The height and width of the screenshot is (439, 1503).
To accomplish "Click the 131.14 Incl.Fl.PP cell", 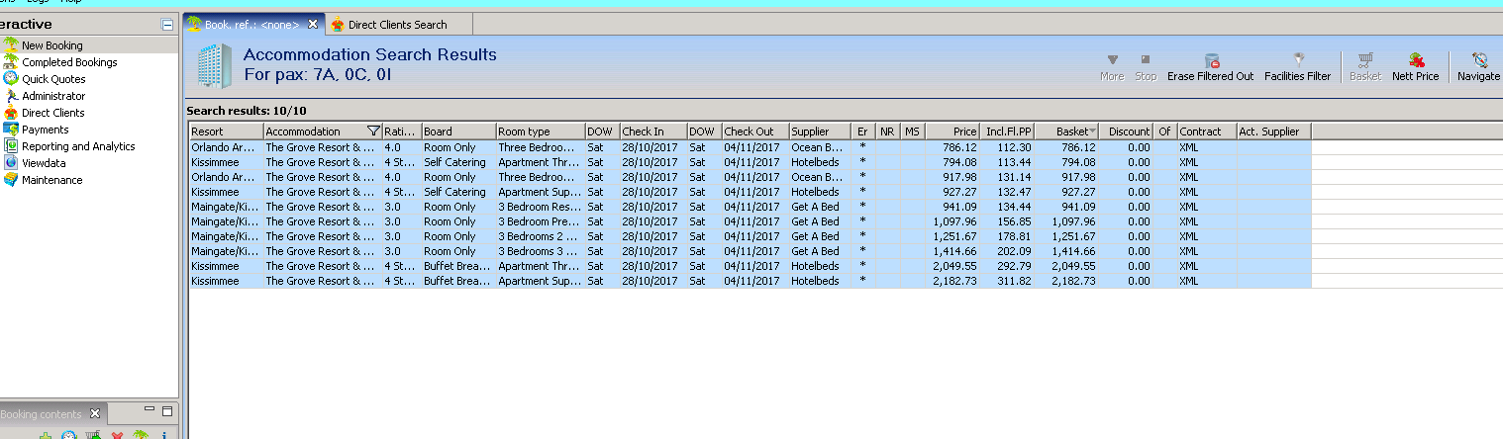I will click(x=1007, y=177).
